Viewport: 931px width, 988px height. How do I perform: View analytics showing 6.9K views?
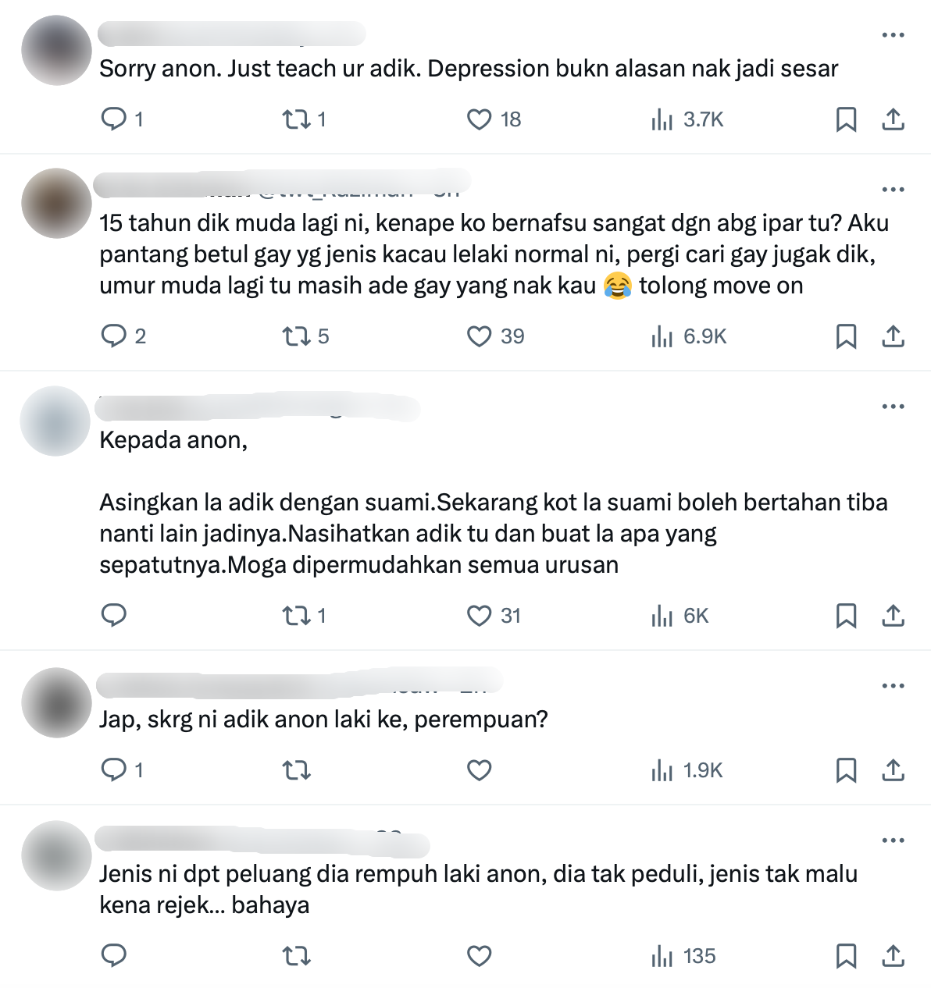pos(689,336)
